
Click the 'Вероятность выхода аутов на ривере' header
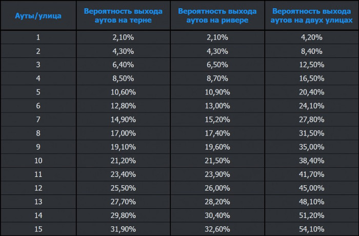(x=217, y=15)
